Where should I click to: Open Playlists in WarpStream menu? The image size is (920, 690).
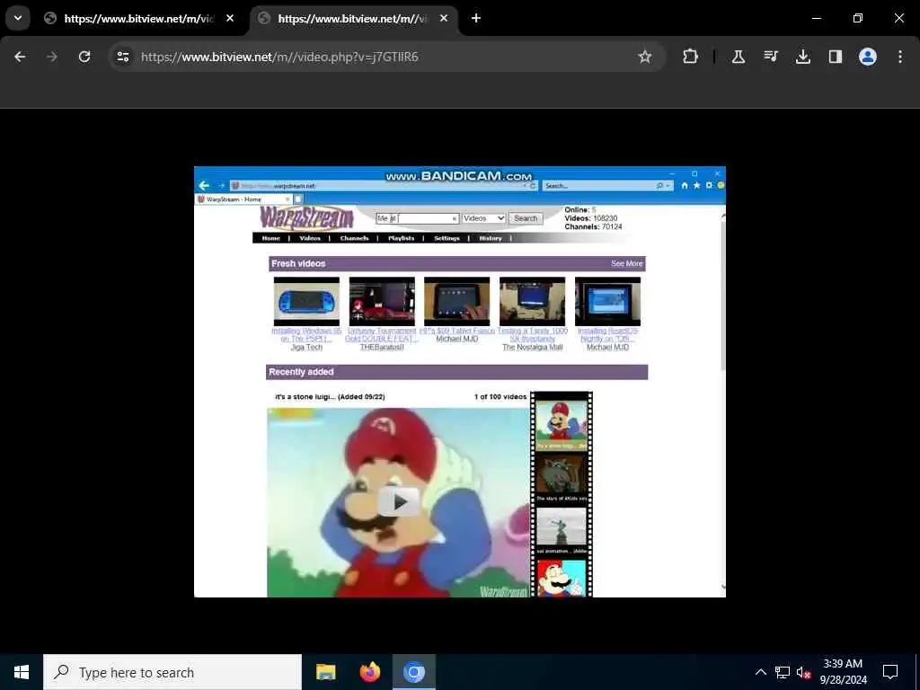[402, 238]
